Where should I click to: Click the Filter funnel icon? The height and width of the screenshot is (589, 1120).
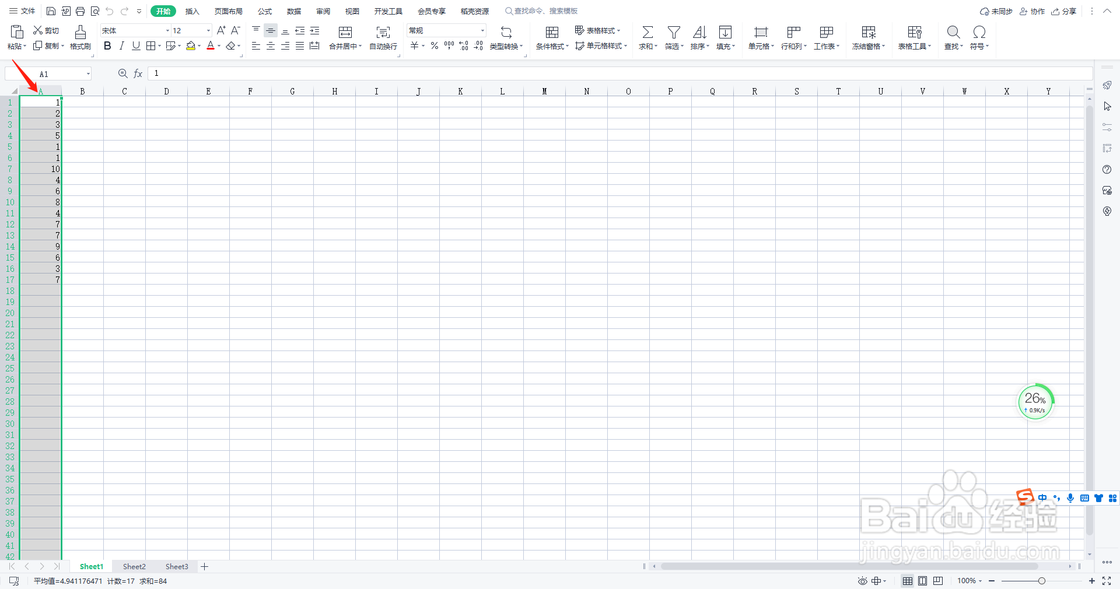coord(674,32)
